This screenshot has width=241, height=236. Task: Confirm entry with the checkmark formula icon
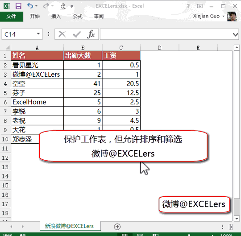click(x=77, y=34)
